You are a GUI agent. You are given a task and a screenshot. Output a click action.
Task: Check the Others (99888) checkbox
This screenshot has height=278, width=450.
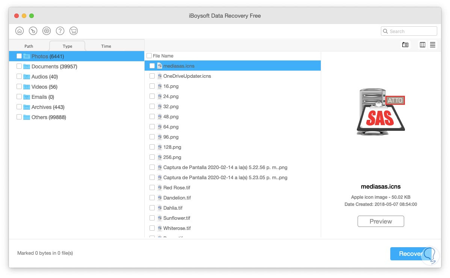(19, 117)
